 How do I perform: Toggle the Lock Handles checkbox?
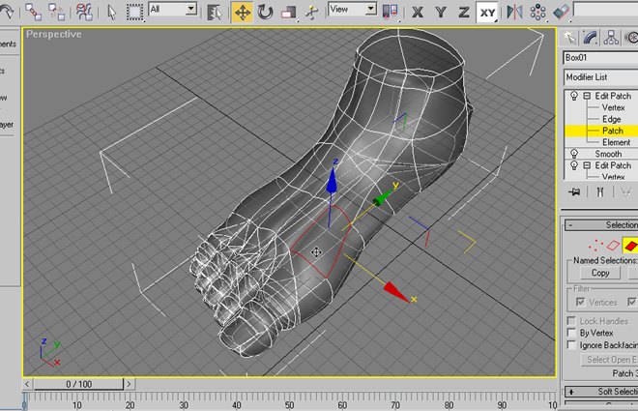click(x=571, y=320)
